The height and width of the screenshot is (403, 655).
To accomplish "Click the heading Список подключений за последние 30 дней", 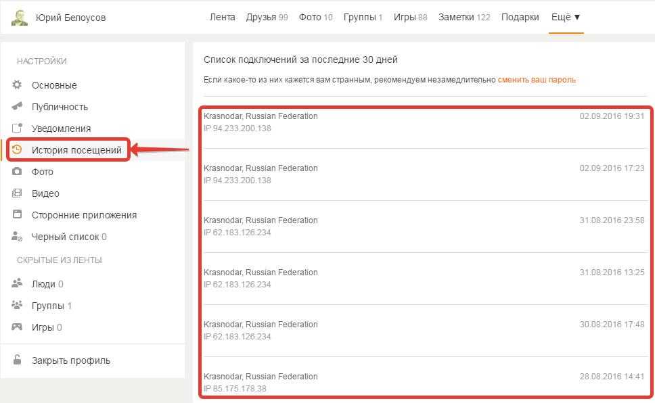I will (300, 60).
